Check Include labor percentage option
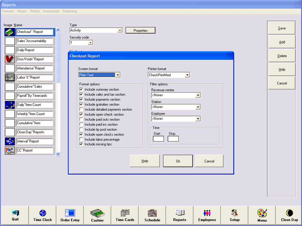 point(81,139)
